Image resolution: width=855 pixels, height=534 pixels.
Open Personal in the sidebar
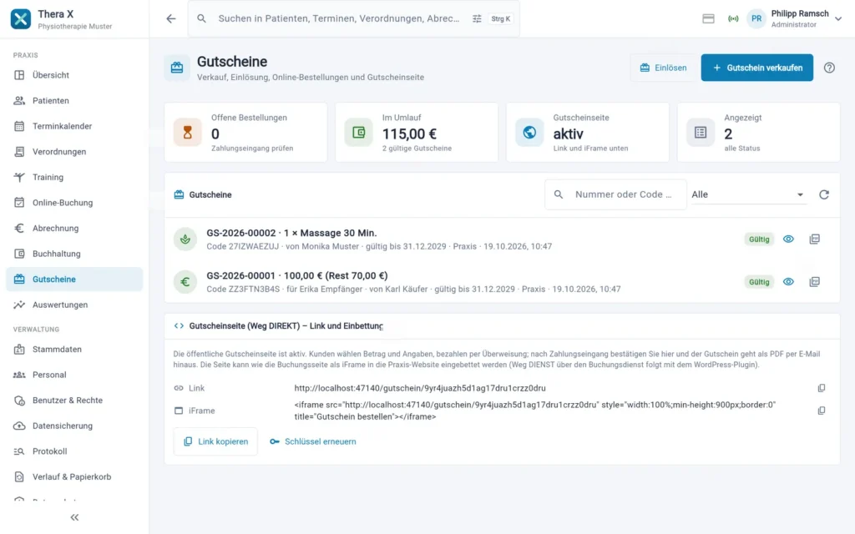(x=74, y=375)
